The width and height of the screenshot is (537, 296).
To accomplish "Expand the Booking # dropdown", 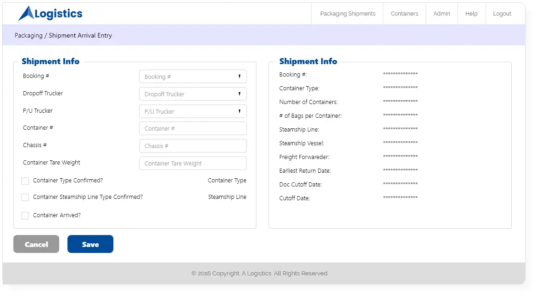I will pos(193,77).
